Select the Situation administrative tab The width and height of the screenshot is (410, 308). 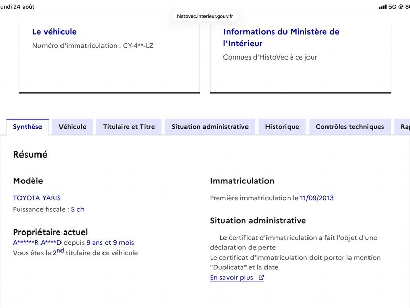[210, 127]
